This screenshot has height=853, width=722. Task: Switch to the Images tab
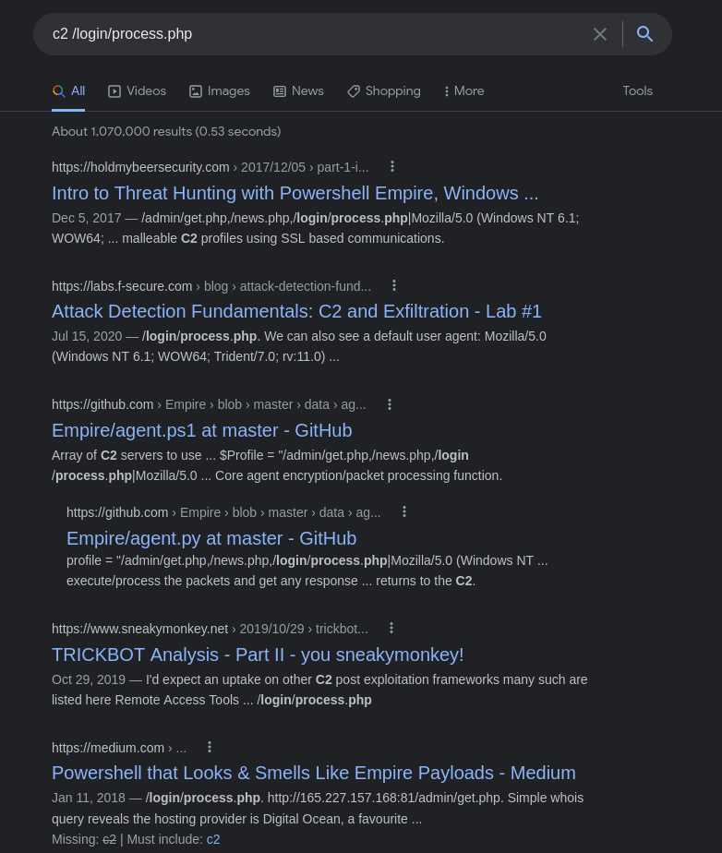(220, 91)
